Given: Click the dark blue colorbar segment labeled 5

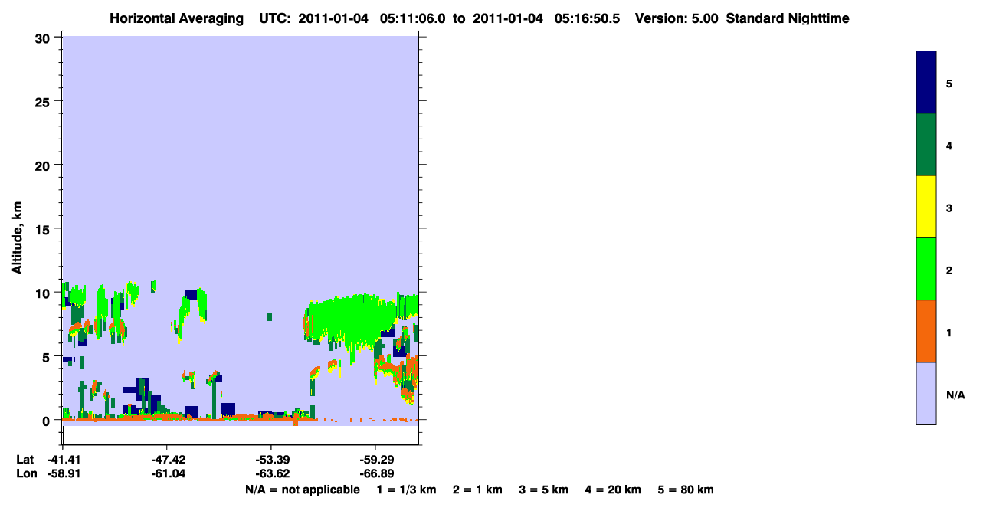Looking at the screenshot, I should click(926, 83).
